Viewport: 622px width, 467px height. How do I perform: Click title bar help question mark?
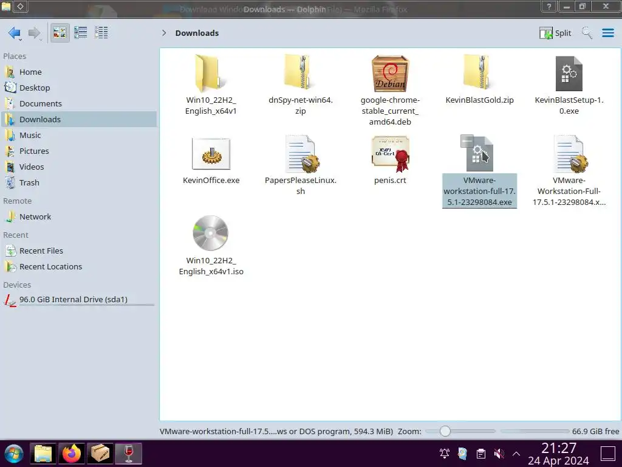[x=549, y=6]
